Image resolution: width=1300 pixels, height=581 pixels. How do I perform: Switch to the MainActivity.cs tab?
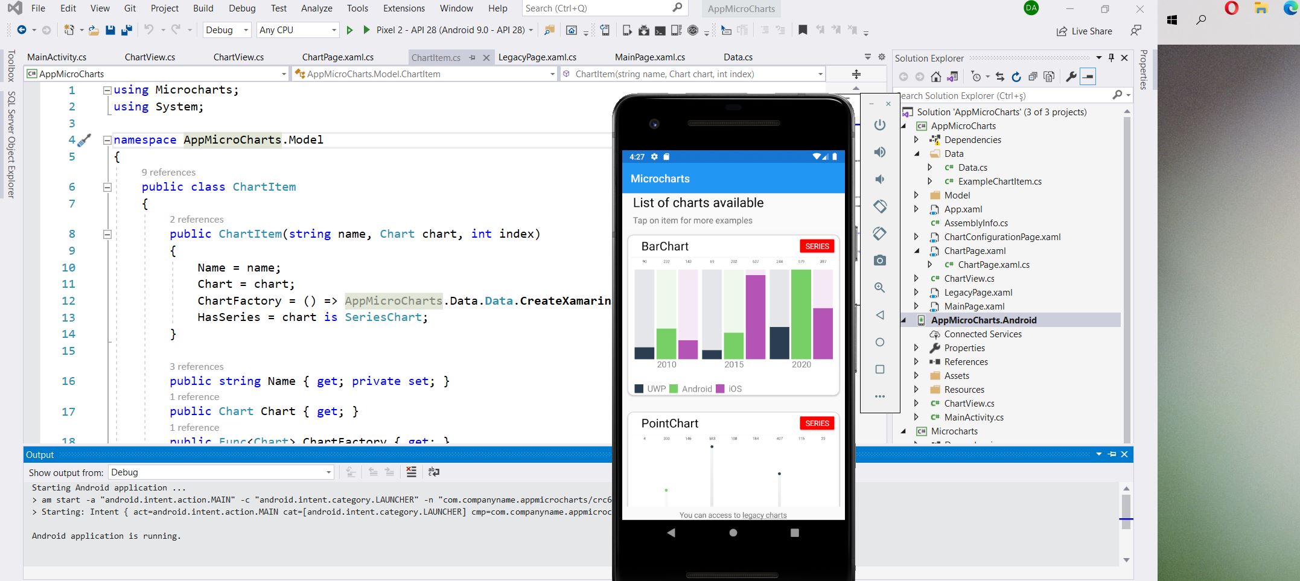tap(57, 57)
